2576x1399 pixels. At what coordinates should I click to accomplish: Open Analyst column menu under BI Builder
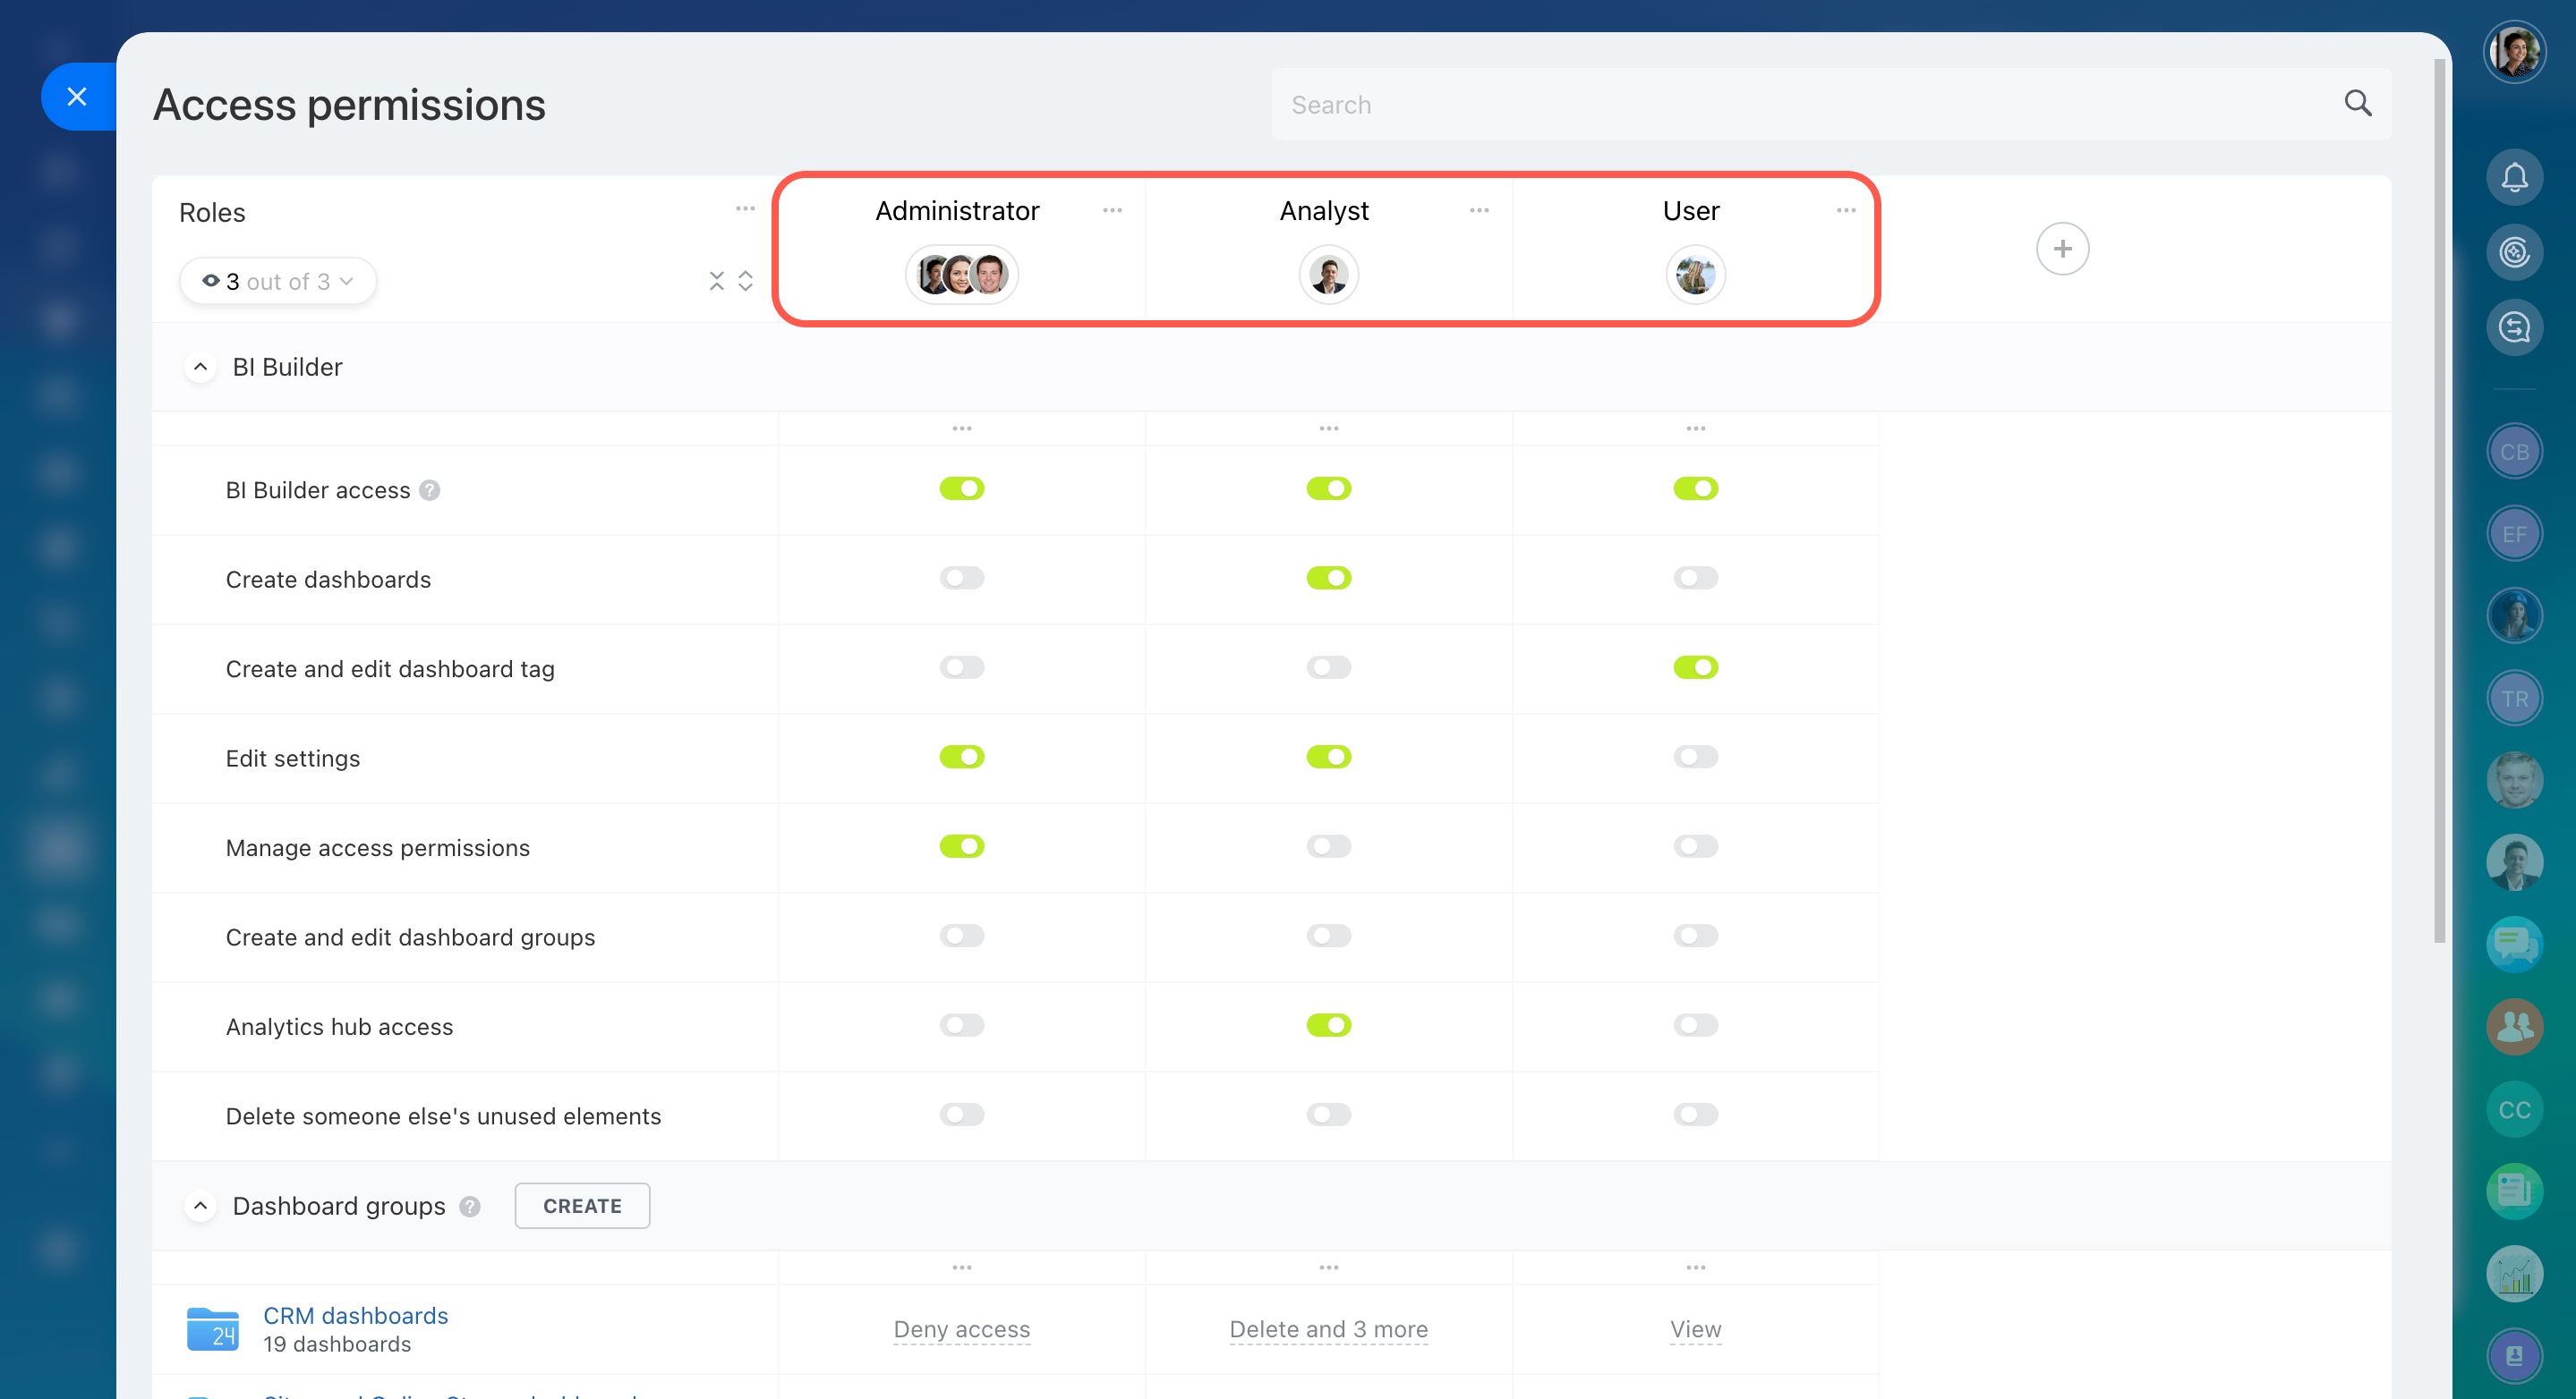pos(1328,428)
